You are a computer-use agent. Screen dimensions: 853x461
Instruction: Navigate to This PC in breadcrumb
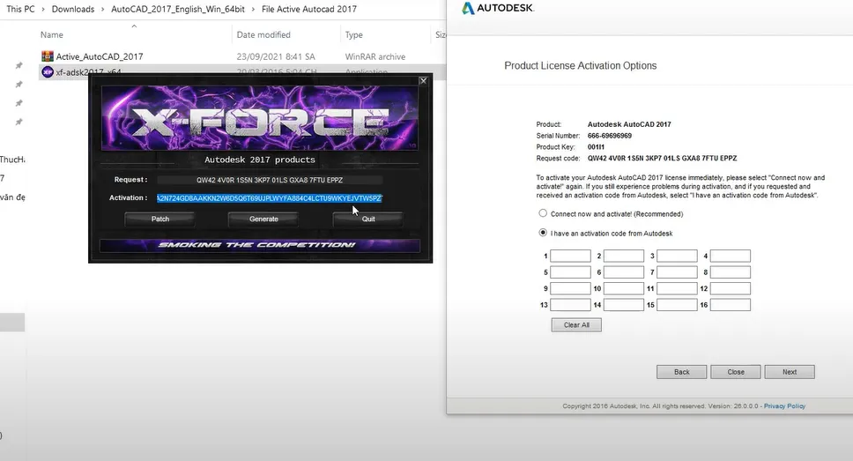20,9
